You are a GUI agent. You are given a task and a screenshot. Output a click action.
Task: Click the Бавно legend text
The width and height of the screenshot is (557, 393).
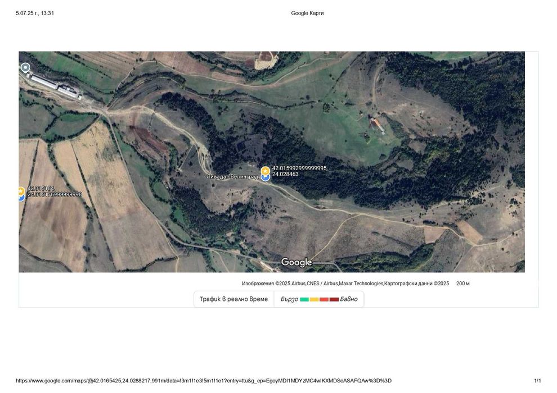point(349,299)
